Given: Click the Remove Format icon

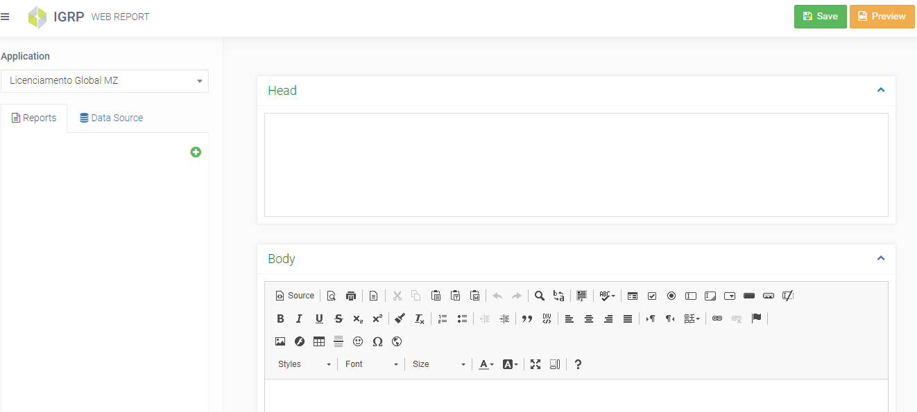Looking at the screenshot, I should coord(419,319).
